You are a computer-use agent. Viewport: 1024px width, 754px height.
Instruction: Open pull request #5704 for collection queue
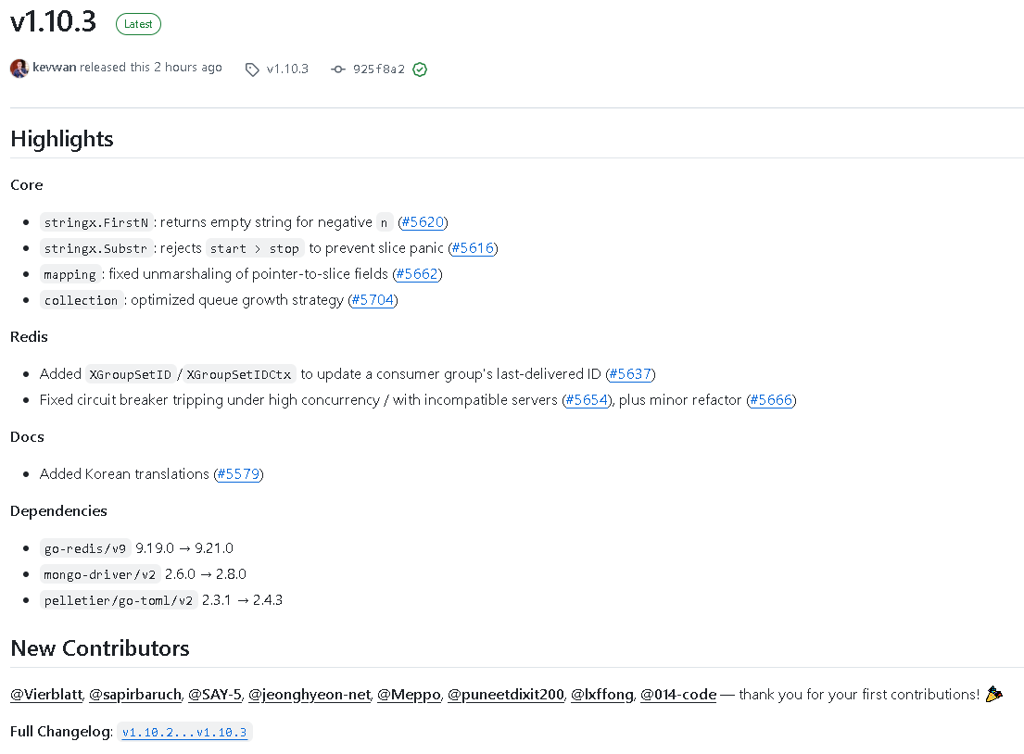pyautogui.click(x=373, y=300)
